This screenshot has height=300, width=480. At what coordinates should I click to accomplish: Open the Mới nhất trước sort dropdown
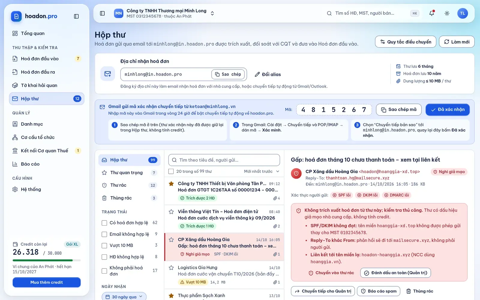[262, 171]
